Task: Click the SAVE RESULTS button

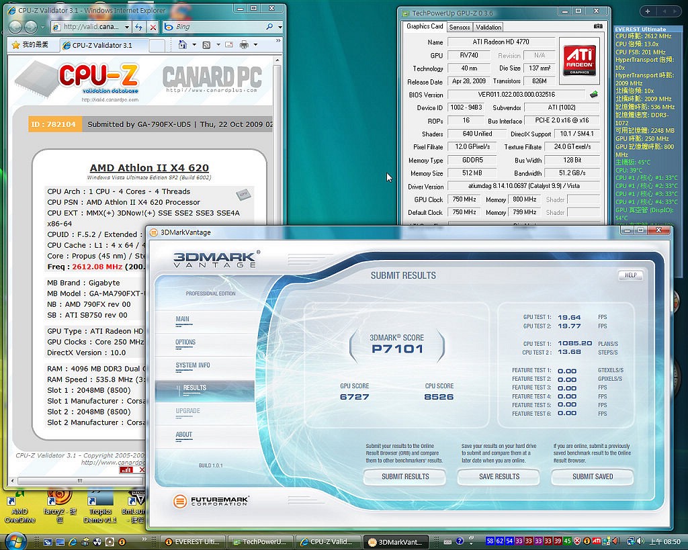Action: (x=499, y=477)
